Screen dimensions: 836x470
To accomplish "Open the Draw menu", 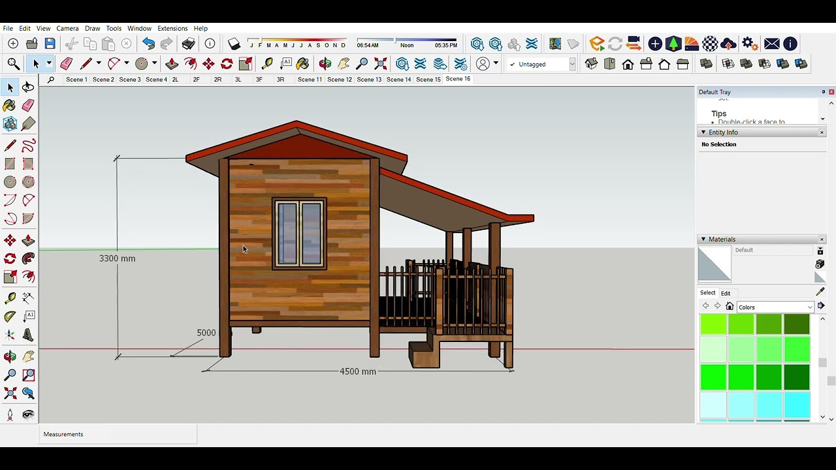I will point(92,28).
